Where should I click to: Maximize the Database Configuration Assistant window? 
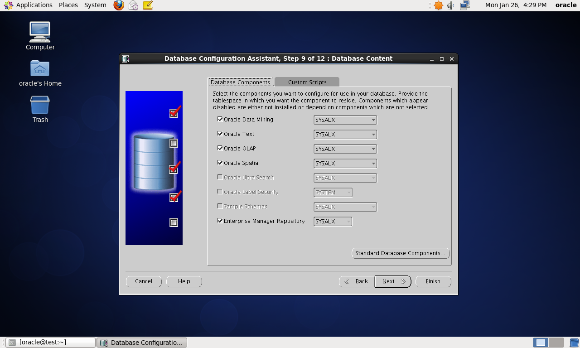pyautogui.click(x=442, y=59)
